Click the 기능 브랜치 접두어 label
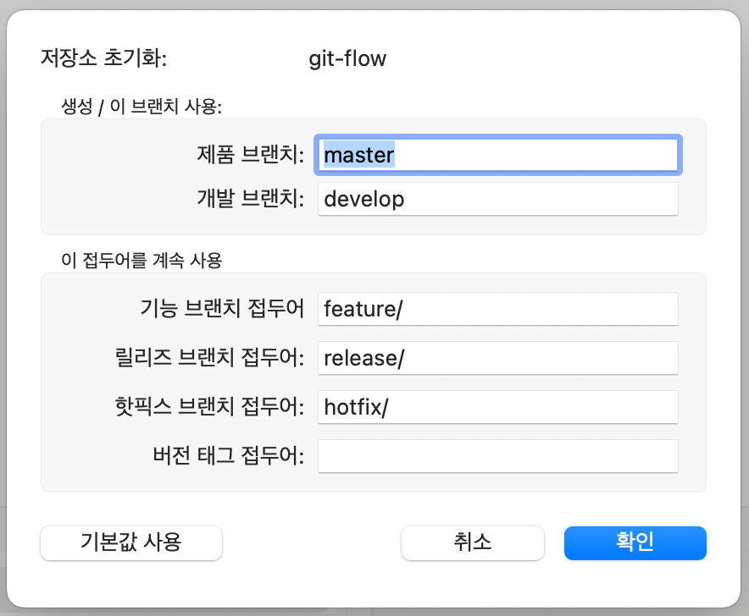Image resolution: width=749 pixels, height=616 pixels. [x=222, y=309]
